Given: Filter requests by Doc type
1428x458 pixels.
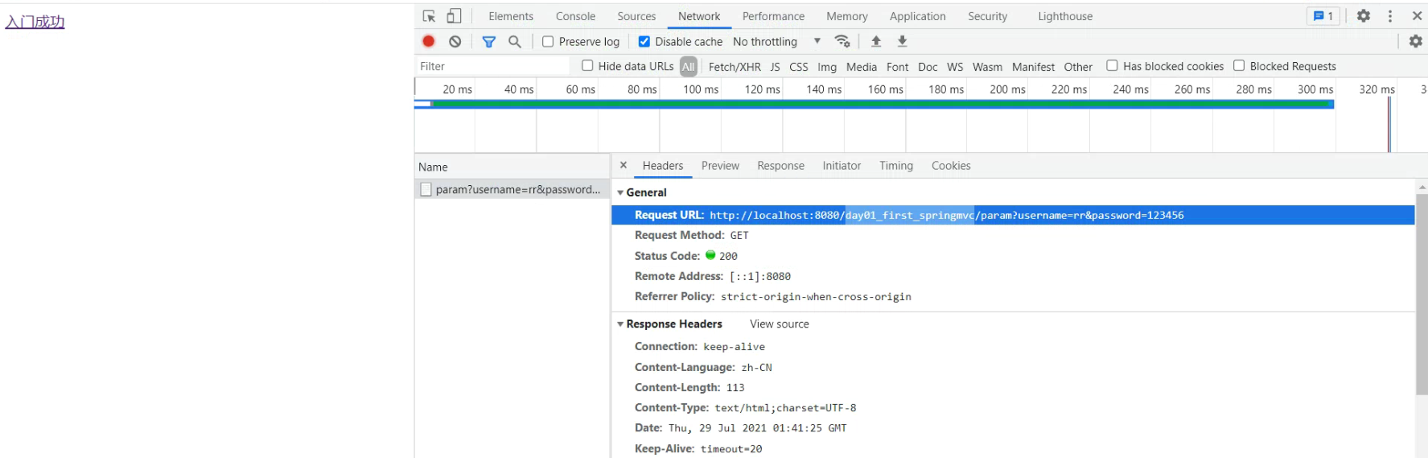Looking at the screenshot, I should coord(928,67).
